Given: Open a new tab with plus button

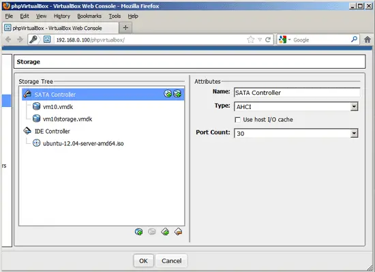Looking at the screenshot, I should [125, 28].
